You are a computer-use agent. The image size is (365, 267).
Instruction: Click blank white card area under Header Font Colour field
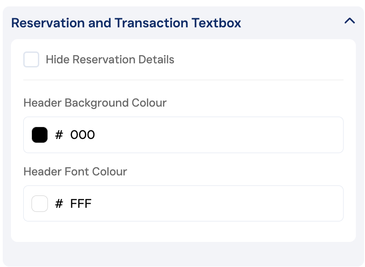183,231
